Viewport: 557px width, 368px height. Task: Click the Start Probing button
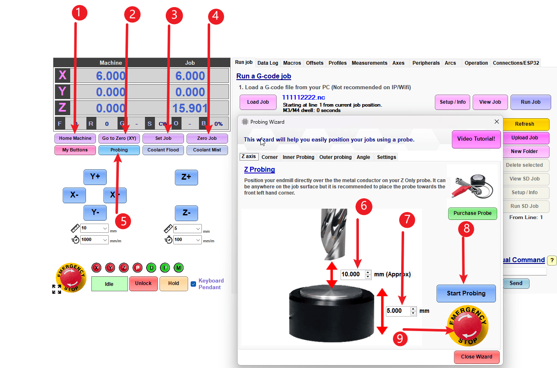pyautogui.click(x=466, y=293)
